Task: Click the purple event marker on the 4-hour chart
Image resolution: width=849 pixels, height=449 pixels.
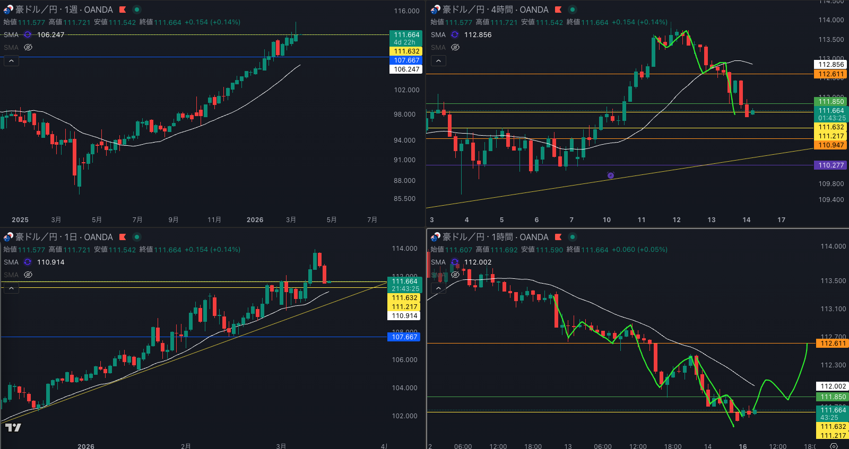Action: coord(611,175)
